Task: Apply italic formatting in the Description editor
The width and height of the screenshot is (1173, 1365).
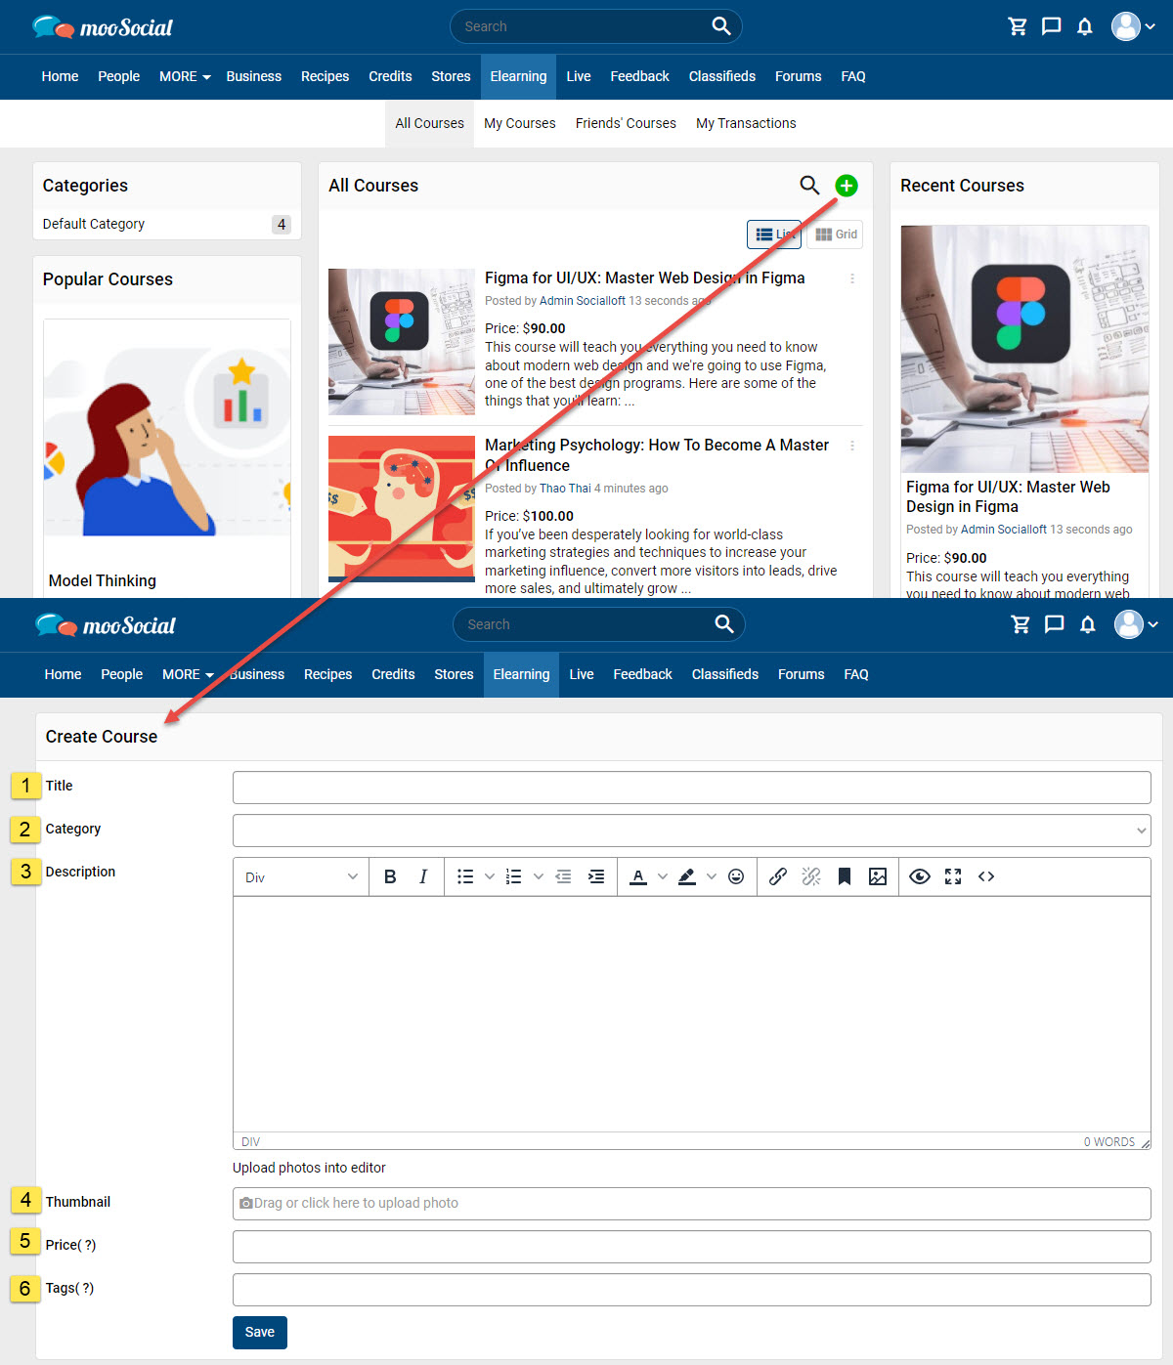Action: click(x=423, y=876)
